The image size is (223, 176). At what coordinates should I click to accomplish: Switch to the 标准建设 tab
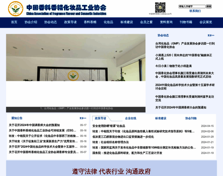161,118
